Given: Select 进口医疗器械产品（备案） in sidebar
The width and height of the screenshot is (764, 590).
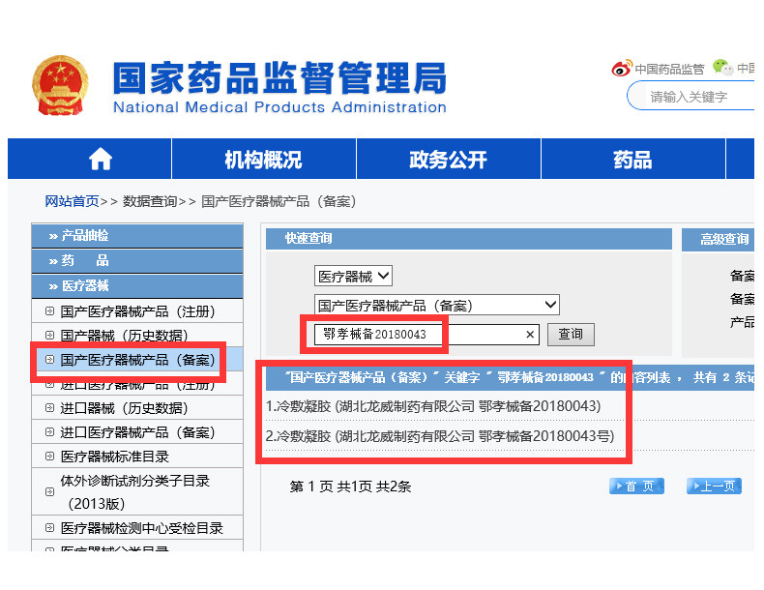Looking at the screenshot, I should pos(137,432).
